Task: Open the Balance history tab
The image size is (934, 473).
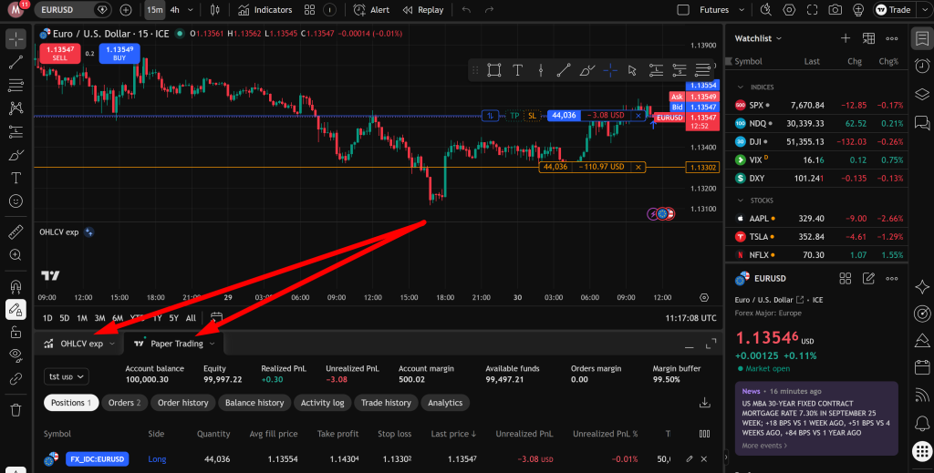Action: coord(254,403)
